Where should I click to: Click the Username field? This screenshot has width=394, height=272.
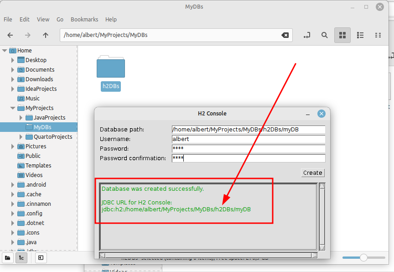point(249,139)
